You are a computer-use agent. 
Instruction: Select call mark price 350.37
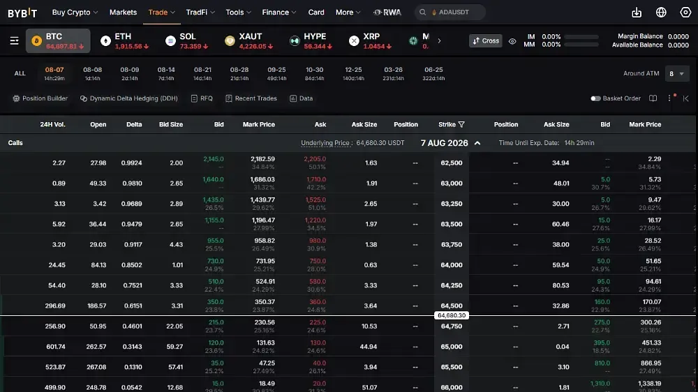pyautogui.click(x=265, y=302)
